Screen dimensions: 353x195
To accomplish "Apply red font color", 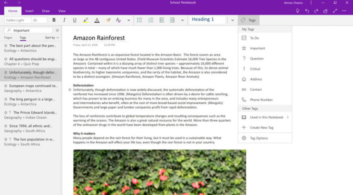I will tap(97, 20).
